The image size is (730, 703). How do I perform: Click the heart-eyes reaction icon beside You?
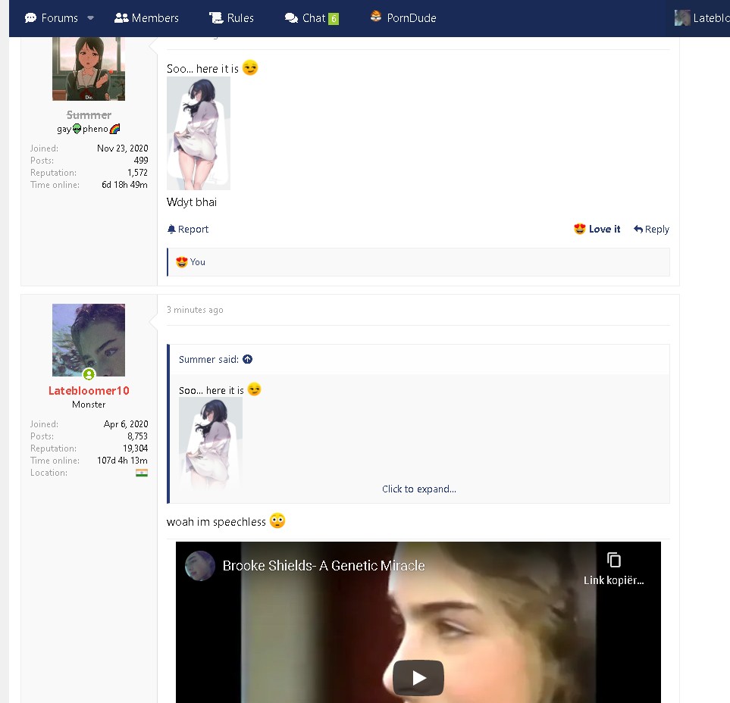pos(182,262)
